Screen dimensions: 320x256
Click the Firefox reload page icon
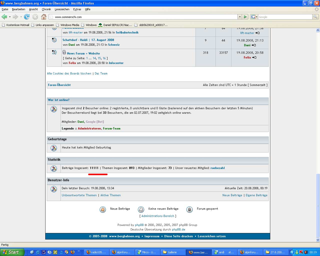coord(27,17)
